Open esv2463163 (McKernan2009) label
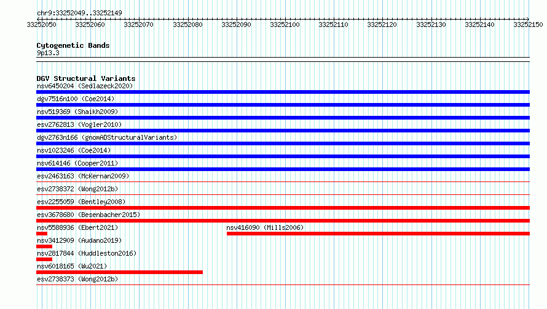 (83, 176)
